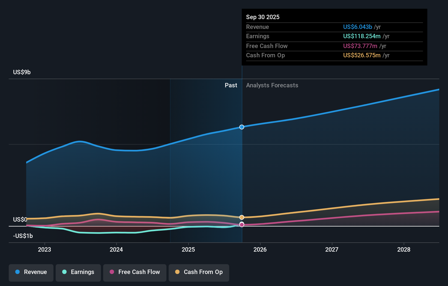Click the orange Cash From Op legend dot
448x286 pixels.
177,272
